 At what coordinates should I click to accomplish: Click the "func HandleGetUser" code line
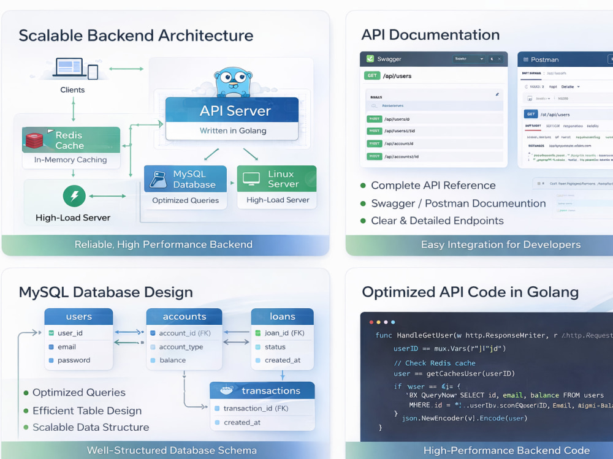coord(494,335)
